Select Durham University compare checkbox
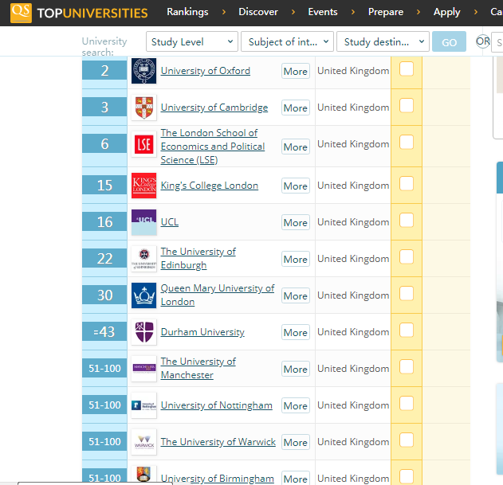This screenshot has height=485, width=503. pyautogui.click(x=407, y=330)
